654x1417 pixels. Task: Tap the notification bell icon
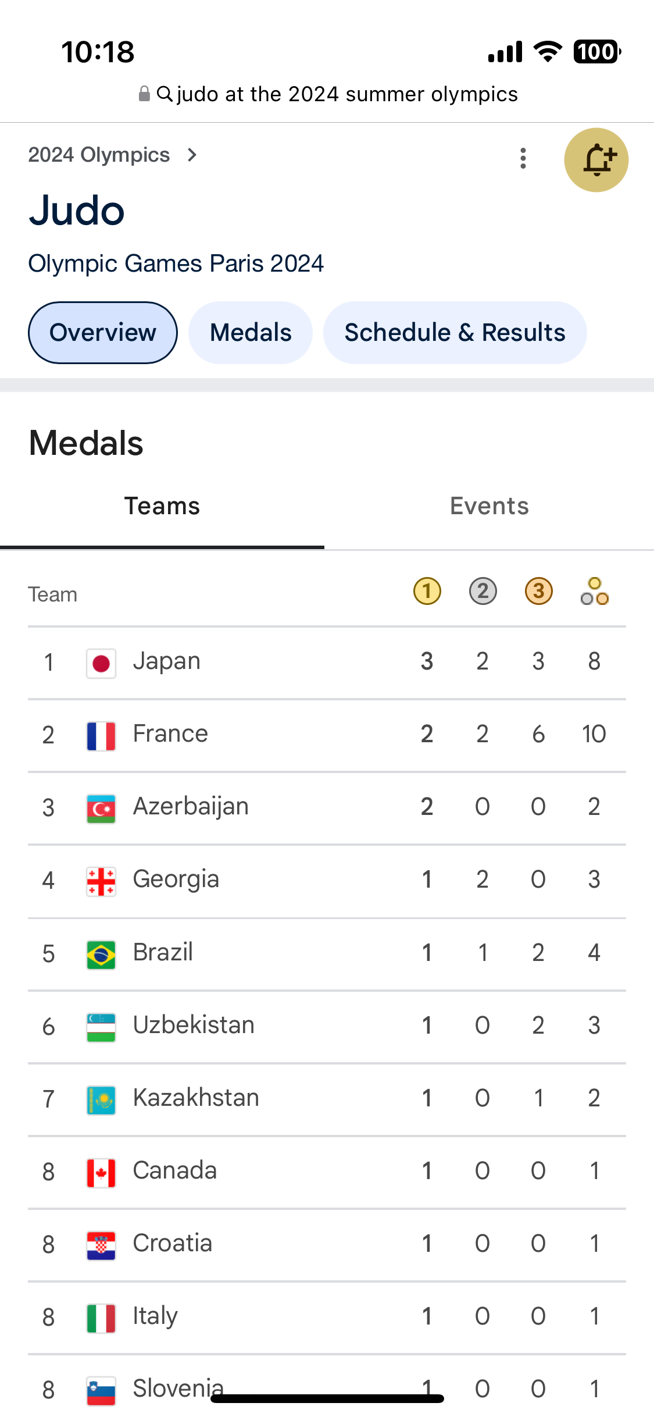click(596, 160)
